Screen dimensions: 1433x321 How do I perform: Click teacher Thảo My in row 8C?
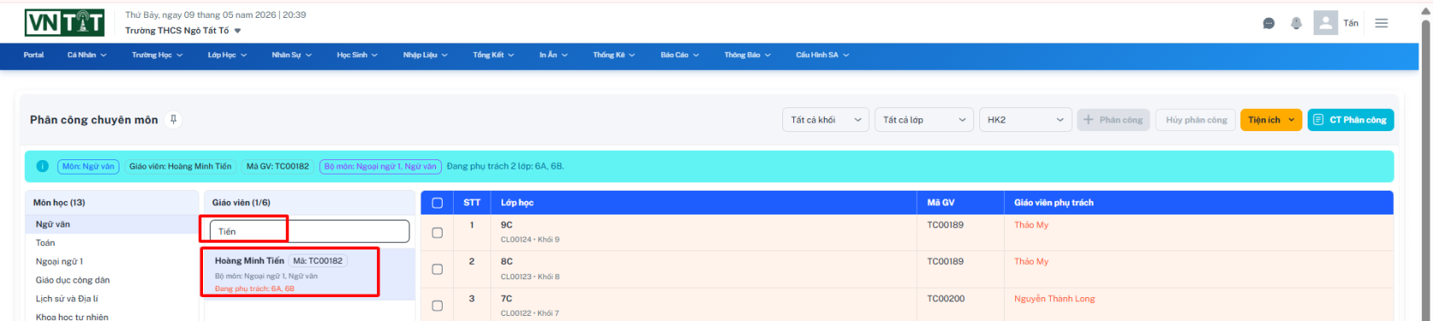tap(1031, 261)
